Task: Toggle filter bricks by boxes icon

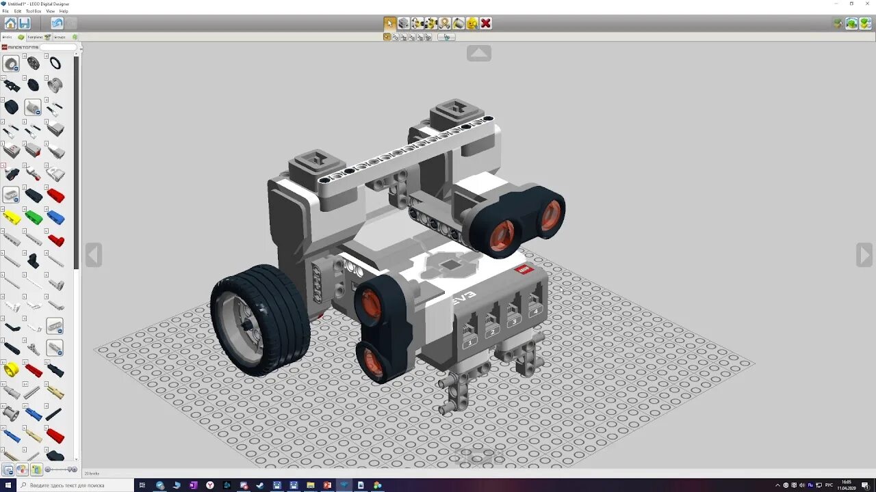Action: click(36, 469)
